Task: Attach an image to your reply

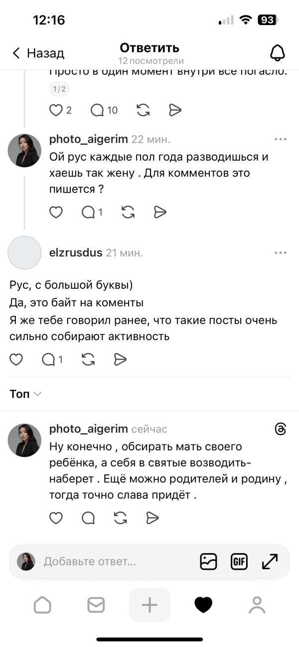Action: 208,561
